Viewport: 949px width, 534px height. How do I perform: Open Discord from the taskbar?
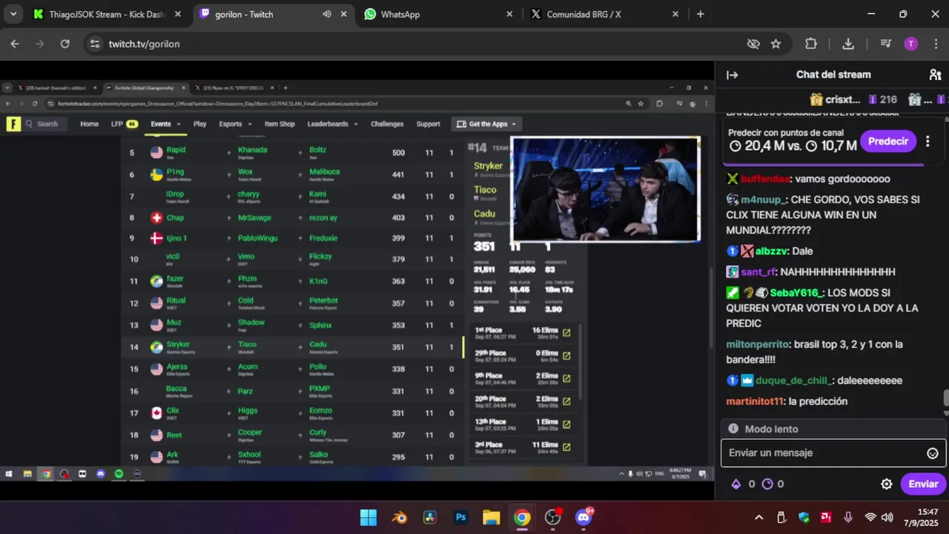pyautogui.click(x=584, y=517)
